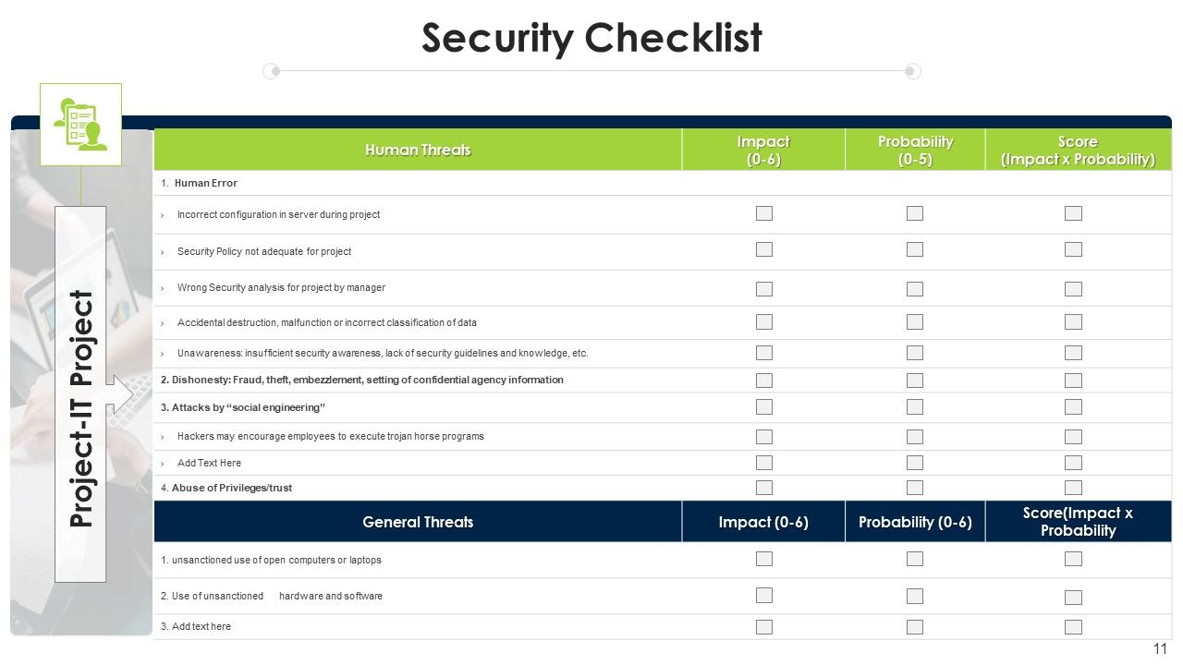Tick Impact box for Abuse of Privileges/trust
The height and width of the screenshot is (665, 1183).
[764, 488]
